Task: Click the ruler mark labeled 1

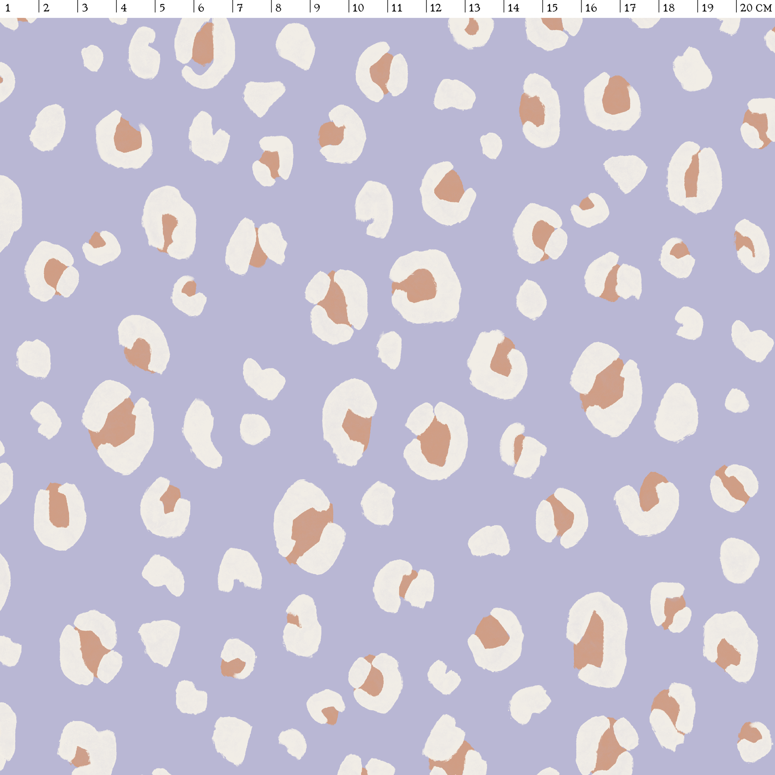Action: click(x=7, y=8)
